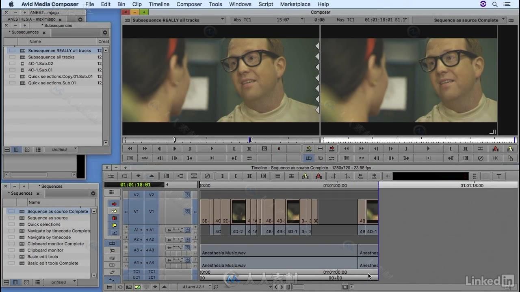Toggle the V1 record track selector
Screen dimensions: 520x292
pyautogui.click(x=151, y=211)
